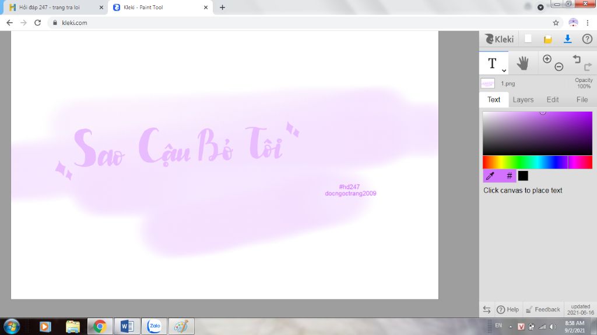597x335 pixels.
Task: Click the updated 2021-06-16 changelog link
Action: [x=580, y=309]
